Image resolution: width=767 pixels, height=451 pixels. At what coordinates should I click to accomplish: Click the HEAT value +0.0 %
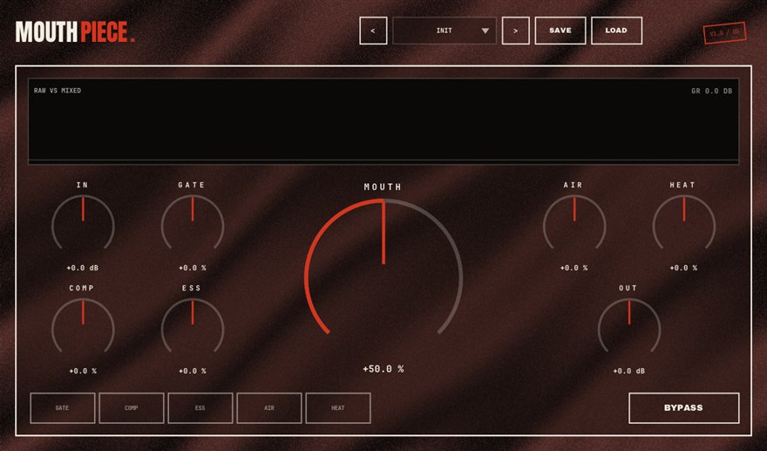683,268
